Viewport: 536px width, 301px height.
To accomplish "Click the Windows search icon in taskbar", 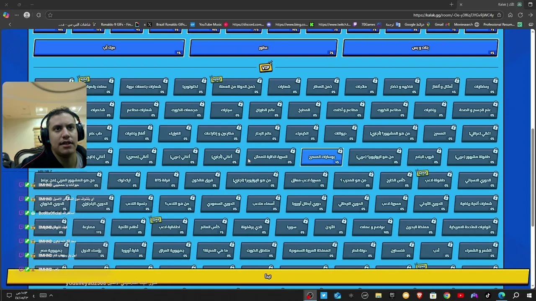I will coord(516,296).
